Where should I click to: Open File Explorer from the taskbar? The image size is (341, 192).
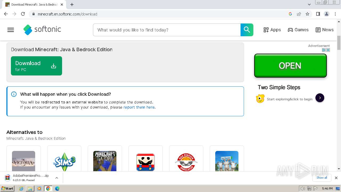point(30,189)
